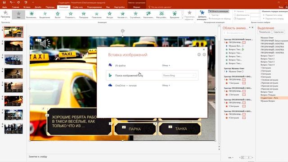288x162 pixels.
Task: Switch to the Дизайн tab
Action: [x=38, y=7]
